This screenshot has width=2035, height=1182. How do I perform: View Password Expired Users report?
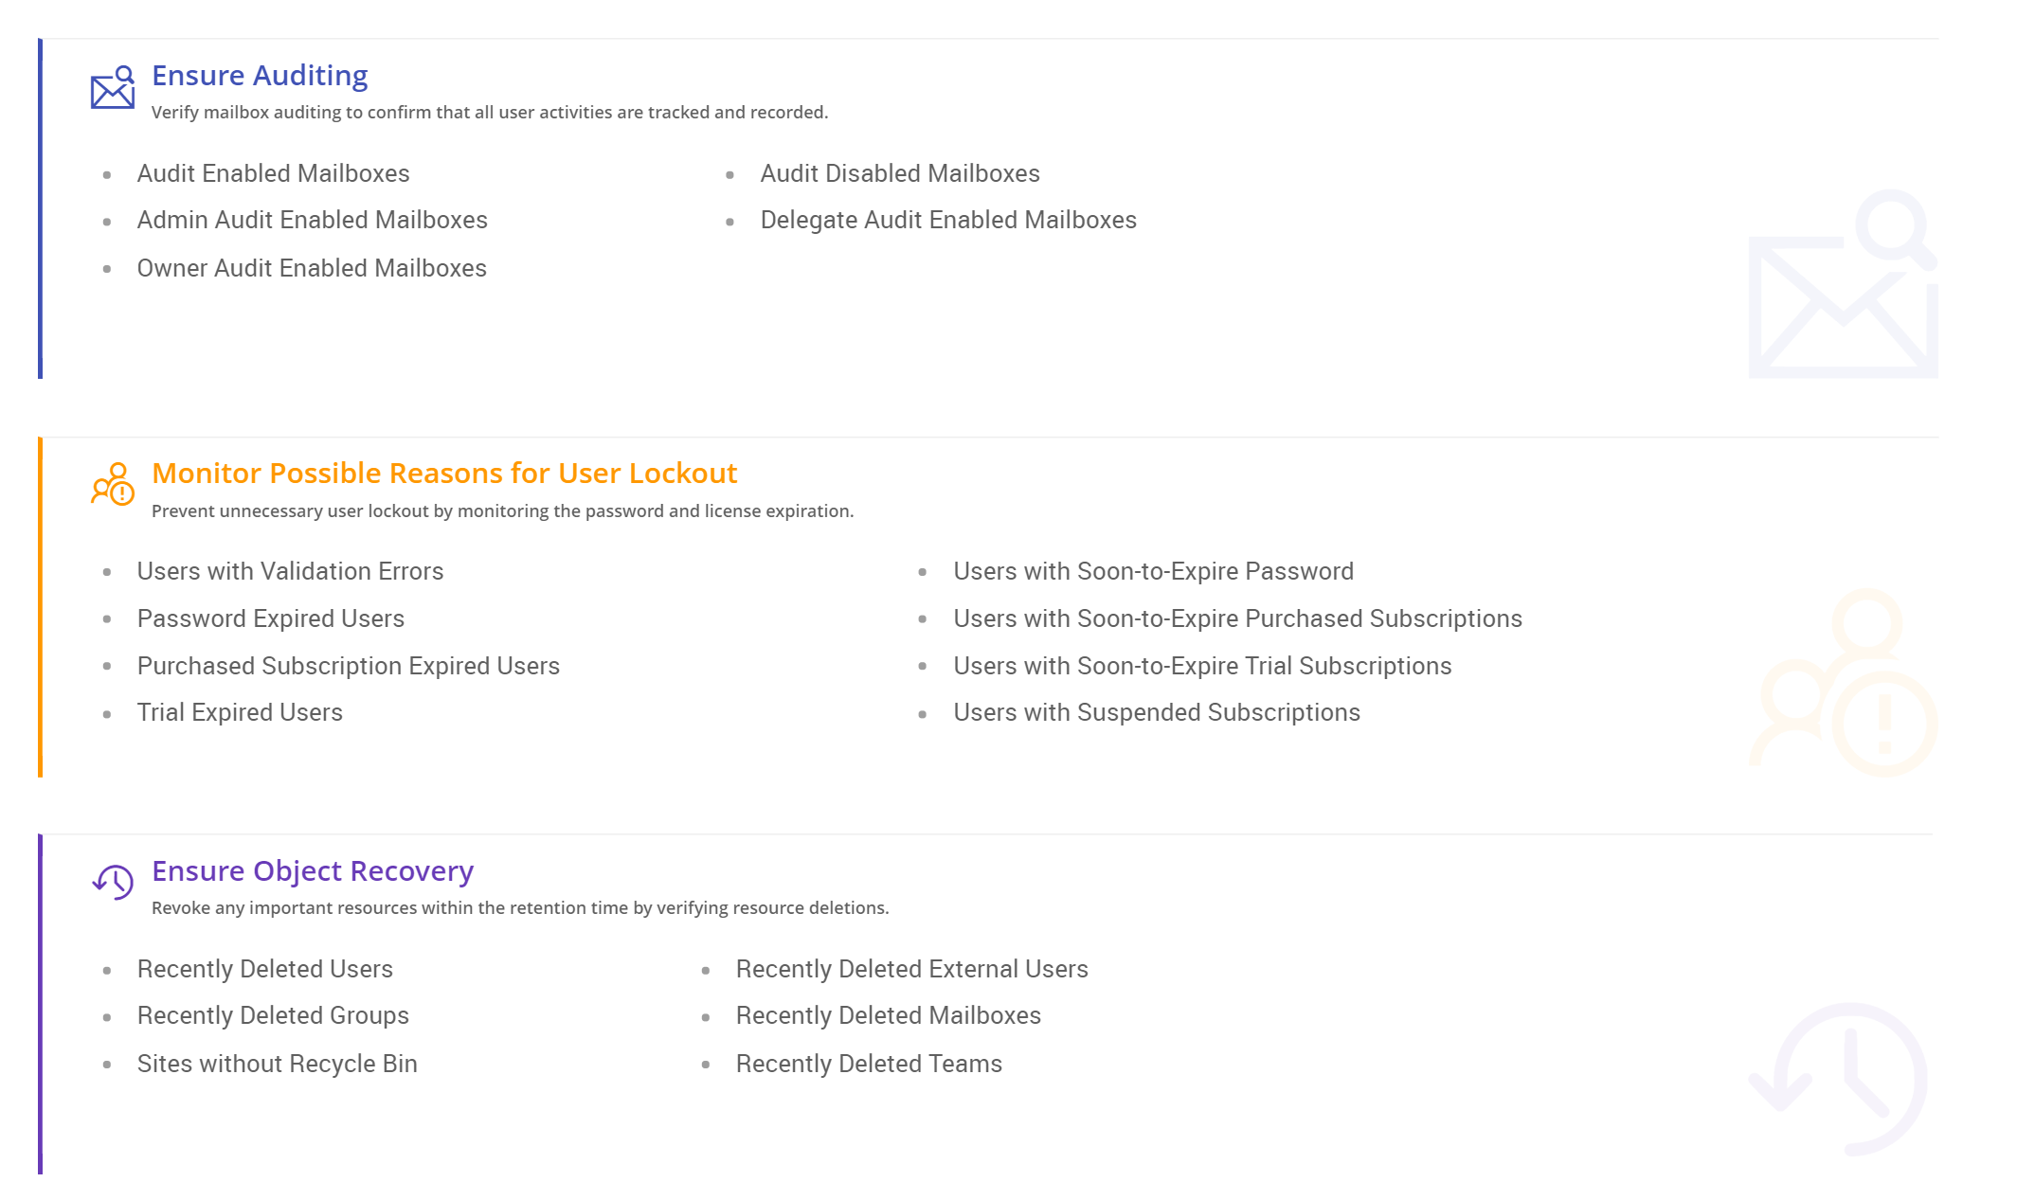[271, 619]
